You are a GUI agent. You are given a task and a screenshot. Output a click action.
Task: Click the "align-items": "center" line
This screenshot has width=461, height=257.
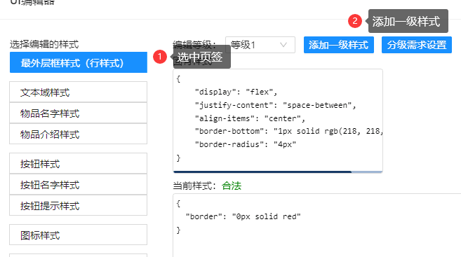coord(250,118)
